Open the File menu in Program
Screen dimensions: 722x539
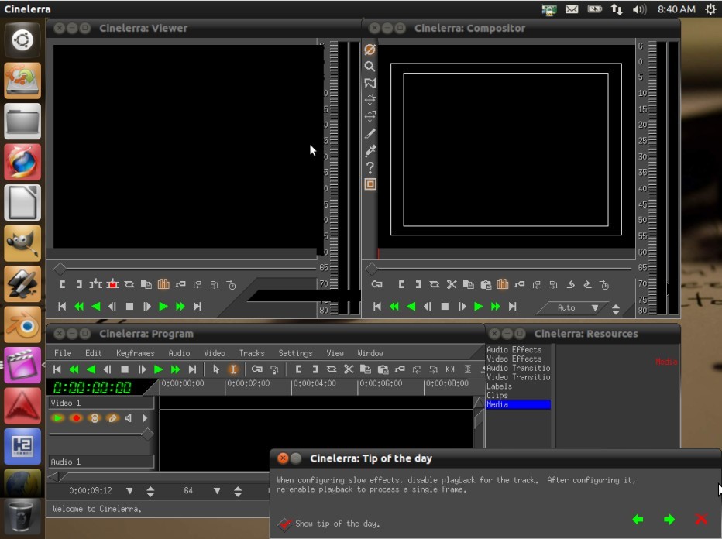coord(63,353)
